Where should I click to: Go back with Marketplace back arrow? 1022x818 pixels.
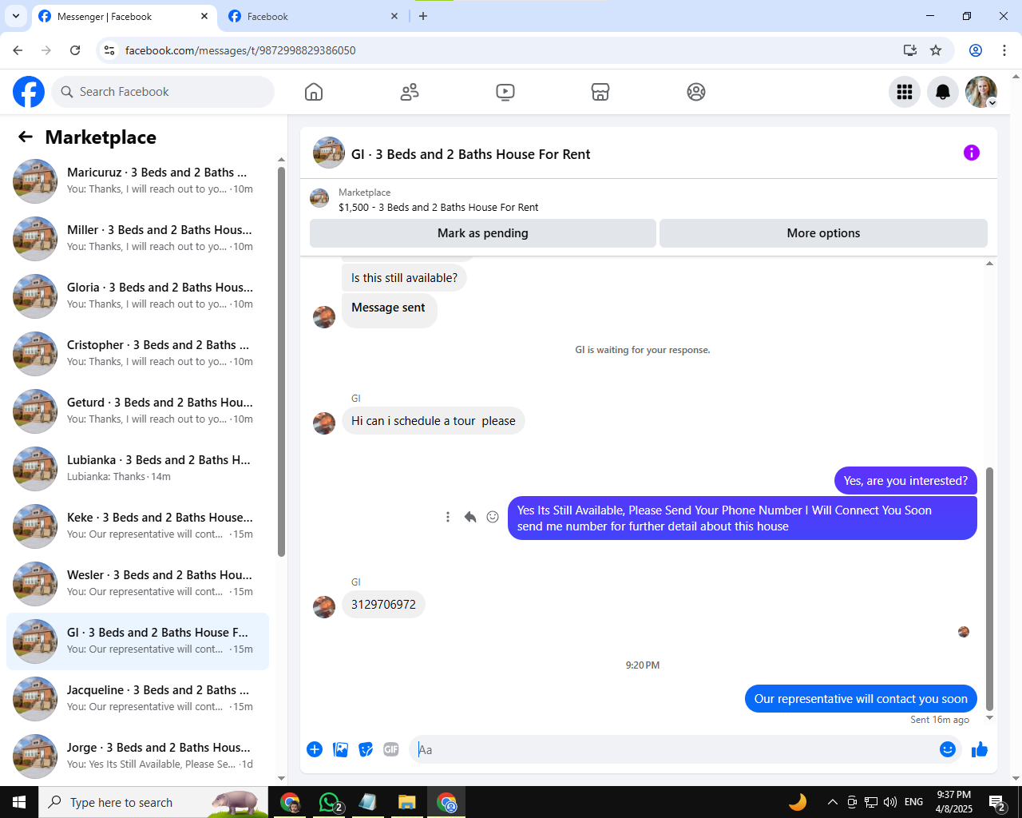click(x=26, y=137)
